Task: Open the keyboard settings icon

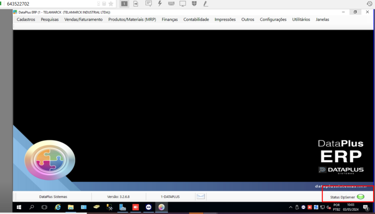Action: coord(171,4)
